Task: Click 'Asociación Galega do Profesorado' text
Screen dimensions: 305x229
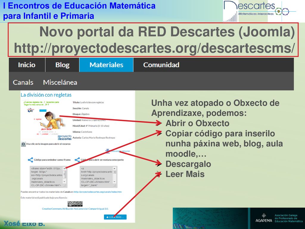Action: click(x=288, y=218)
